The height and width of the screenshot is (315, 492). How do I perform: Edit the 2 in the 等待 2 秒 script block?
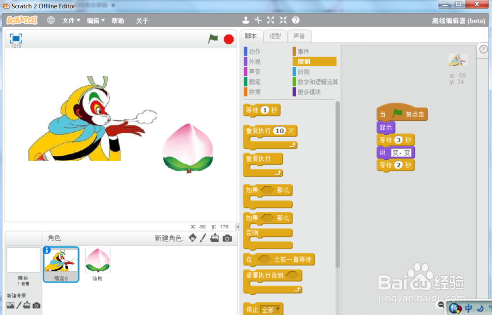398,165
